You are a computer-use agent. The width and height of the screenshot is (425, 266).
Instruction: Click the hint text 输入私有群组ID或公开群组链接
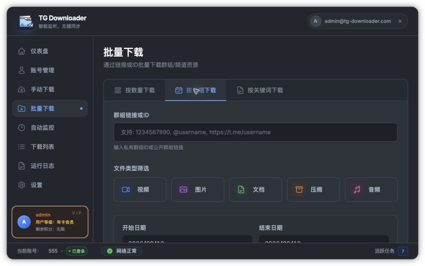point(149,148)
